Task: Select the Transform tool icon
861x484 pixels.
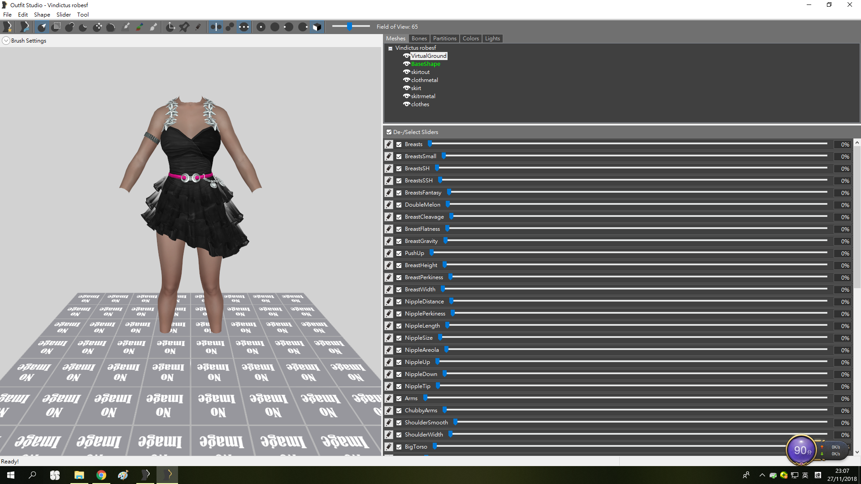Action: (x=170, y=27)
